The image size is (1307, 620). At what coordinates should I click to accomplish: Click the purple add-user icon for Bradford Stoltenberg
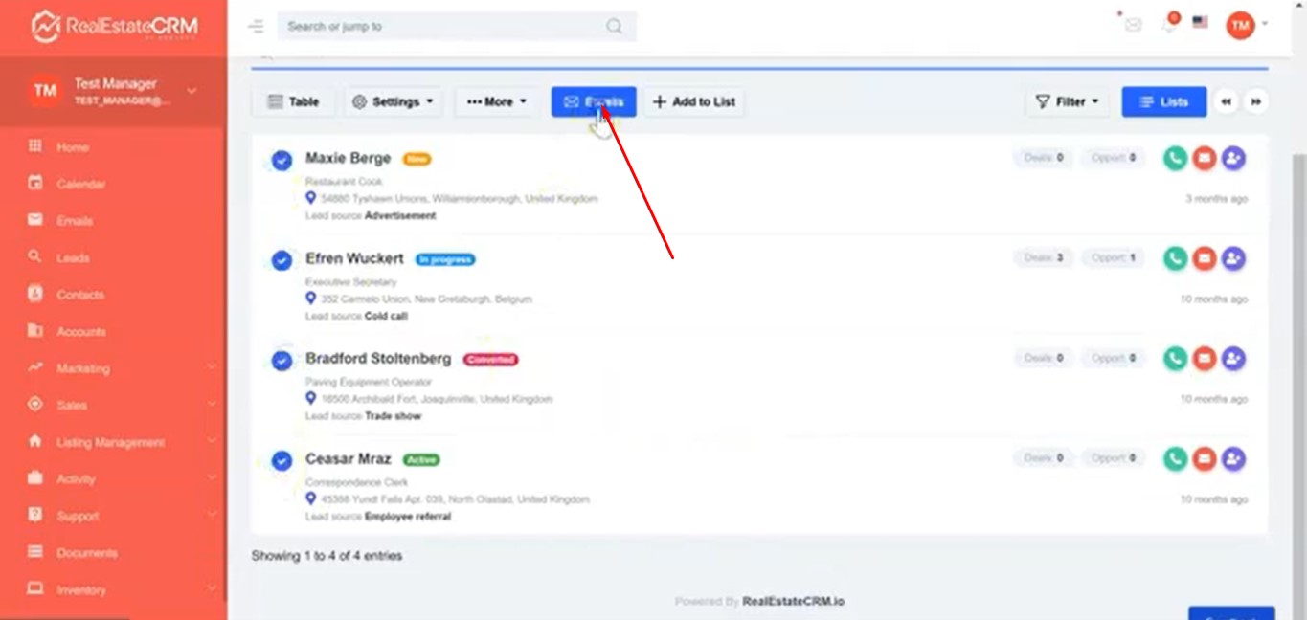point(1234,359)
